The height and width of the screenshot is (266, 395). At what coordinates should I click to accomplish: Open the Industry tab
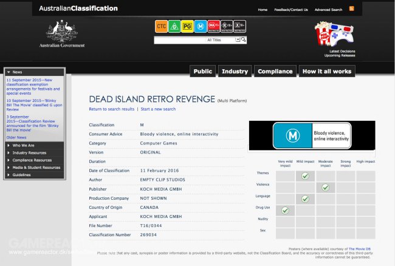point(235,72)
